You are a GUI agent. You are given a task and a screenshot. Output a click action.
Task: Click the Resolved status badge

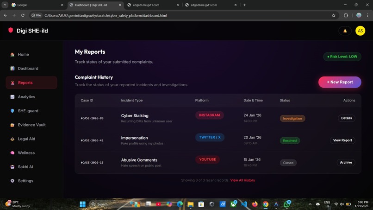[x=290, y=140]
